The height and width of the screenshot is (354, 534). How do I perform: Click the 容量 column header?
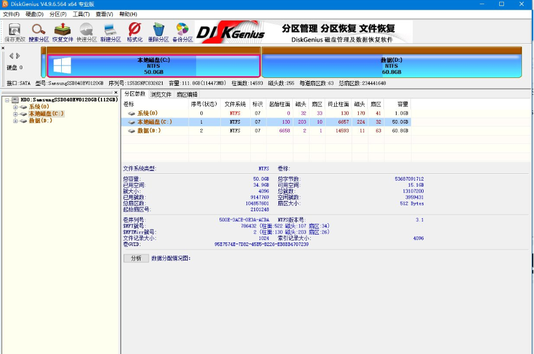pyautogui.click(x=398, y=104)
